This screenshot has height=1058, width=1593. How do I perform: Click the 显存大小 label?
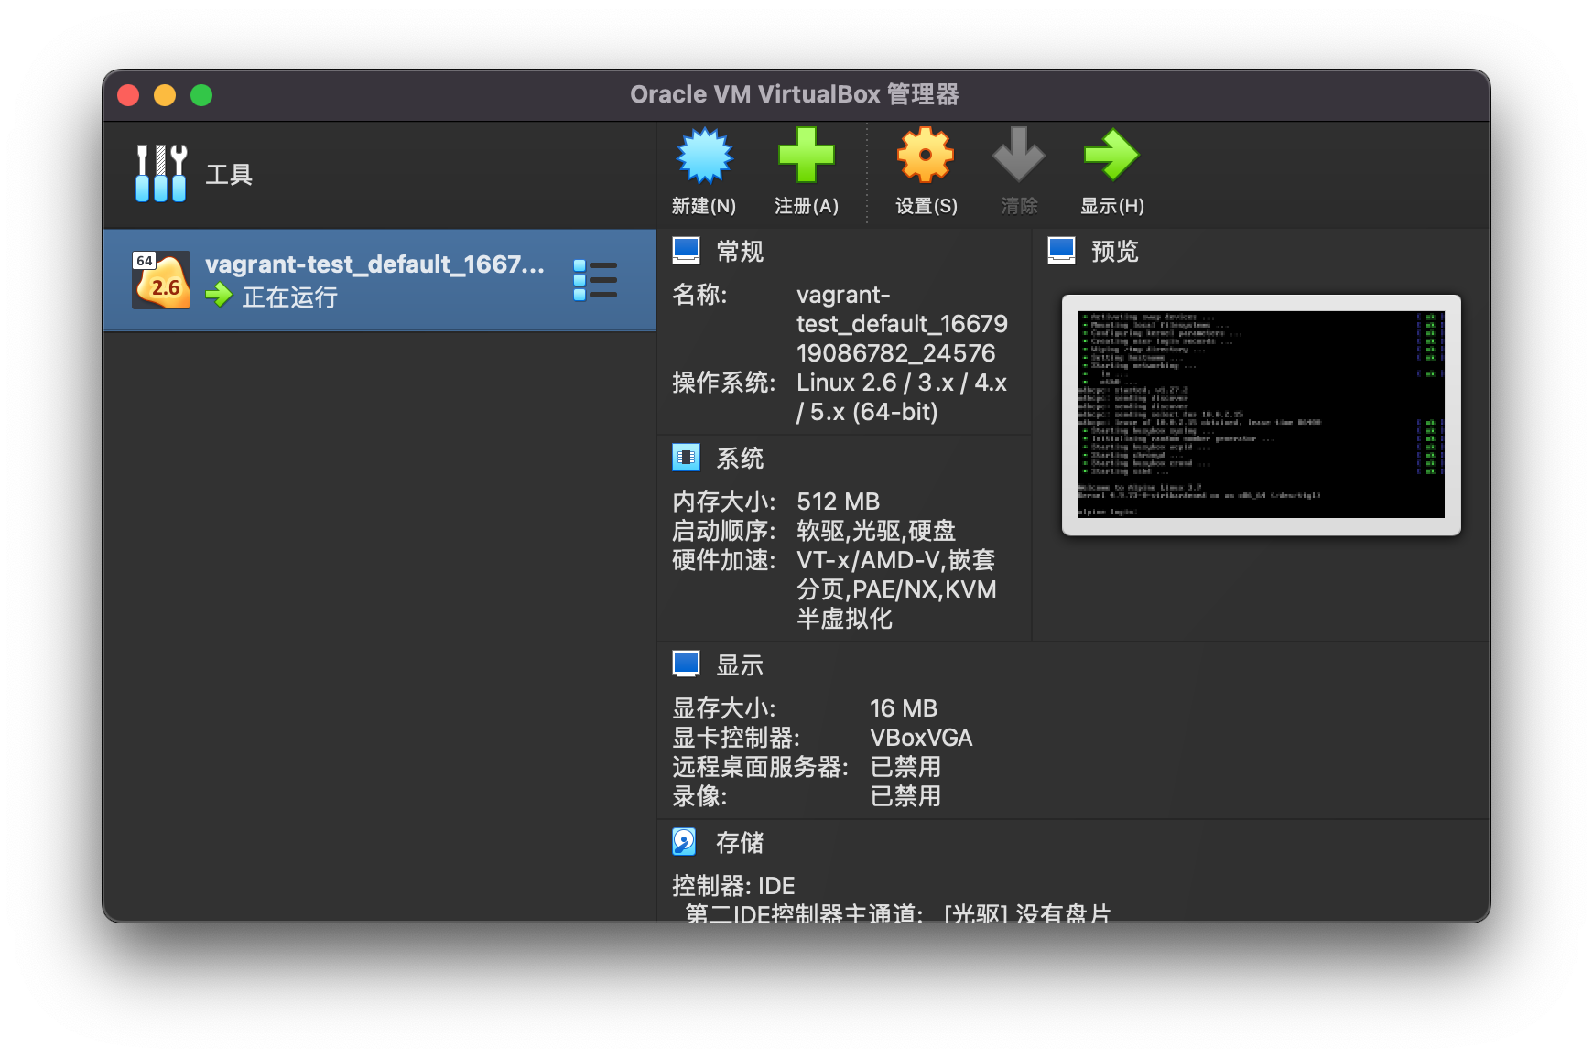[723, 708]
